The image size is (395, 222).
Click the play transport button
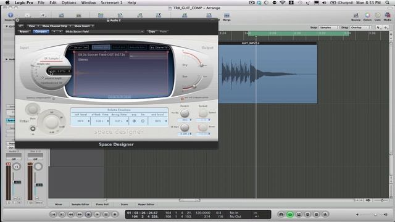pos(98,215)
